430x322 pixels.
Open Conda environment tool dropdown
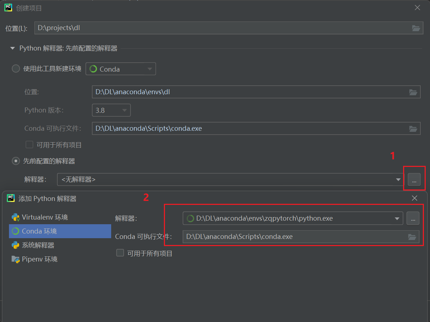[121, 69]
